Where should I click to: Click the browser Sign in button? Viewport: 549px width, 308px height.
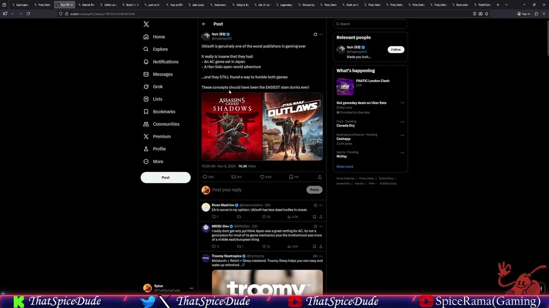click(x=524, y=14)
